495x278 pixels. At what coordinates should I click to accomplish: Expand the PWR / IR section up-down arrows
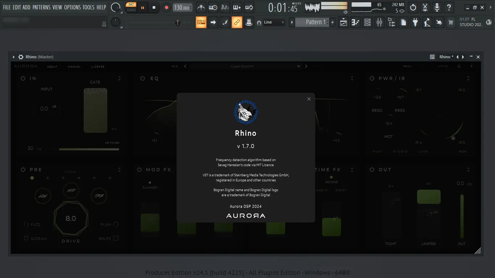tap(468, 78)
